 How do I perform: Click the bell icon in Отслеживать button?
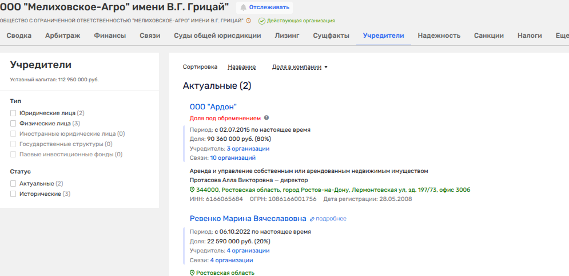[x=244, y=7]
